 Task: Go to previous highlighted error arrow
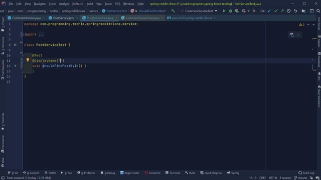[308, 24]
